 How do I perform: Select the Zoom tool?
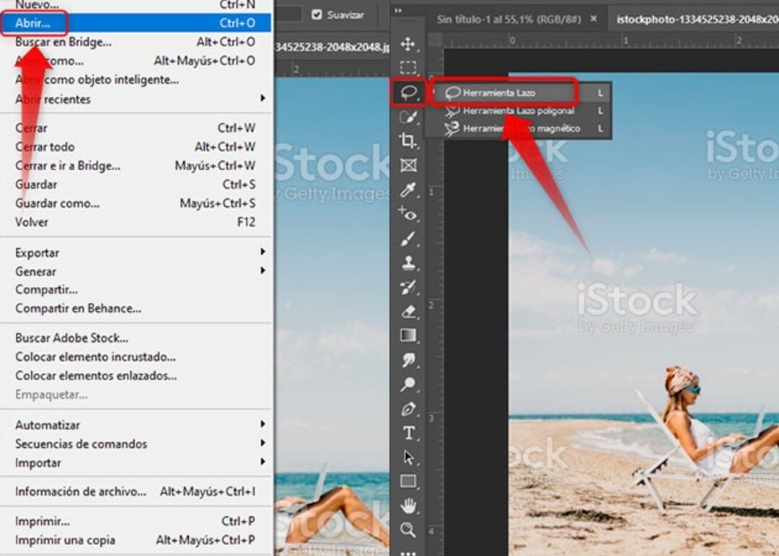[x=408, y=530]
